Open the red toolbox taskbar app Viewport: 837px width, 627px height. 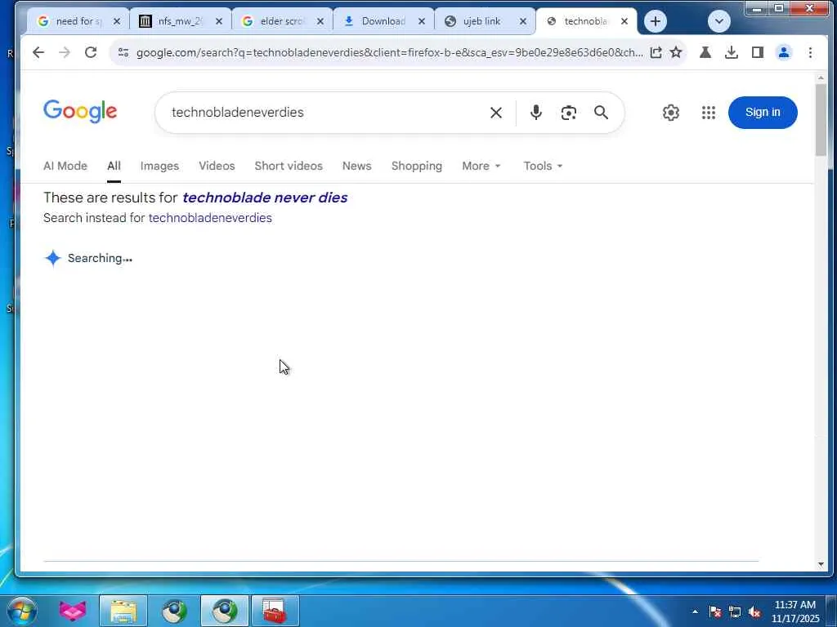click(x=275, y=611)
